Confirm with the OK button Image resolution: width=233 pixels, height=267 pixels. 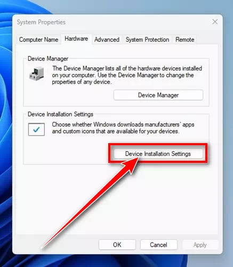coord(117,245)
